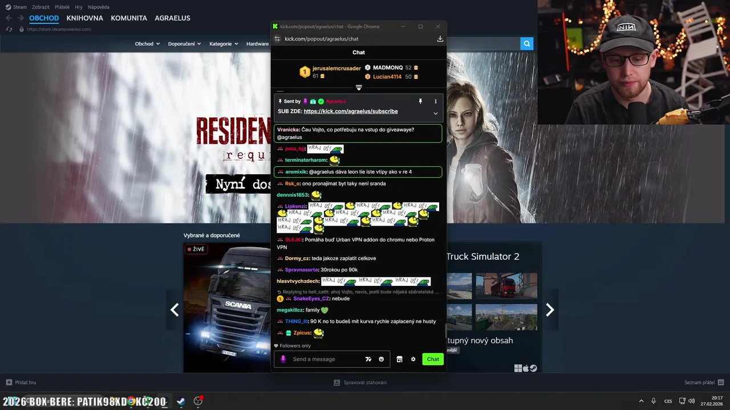Viewport: 730px width, 410px height.
Task: Open the text formatting icon in message box
Action: pos(368,359)
